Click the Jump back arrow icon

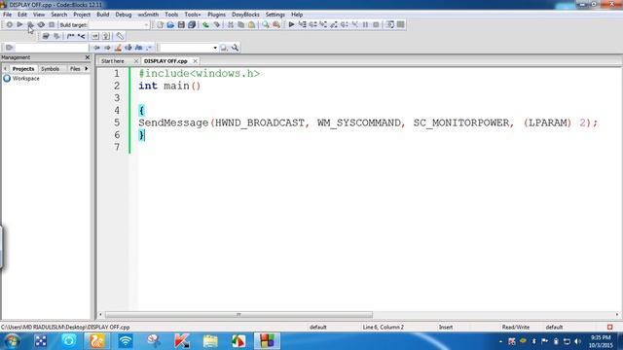(x=96, y=48)
